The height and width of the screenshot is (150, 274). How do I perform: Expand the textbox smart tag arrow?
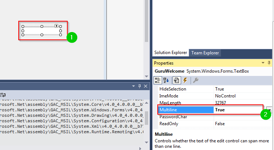pyautogui.click(x=57, y=26)
